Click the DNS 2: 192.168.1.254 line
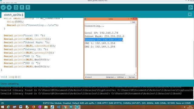The height and width of the screenshot is (109, 194). (x=100, y=47)
